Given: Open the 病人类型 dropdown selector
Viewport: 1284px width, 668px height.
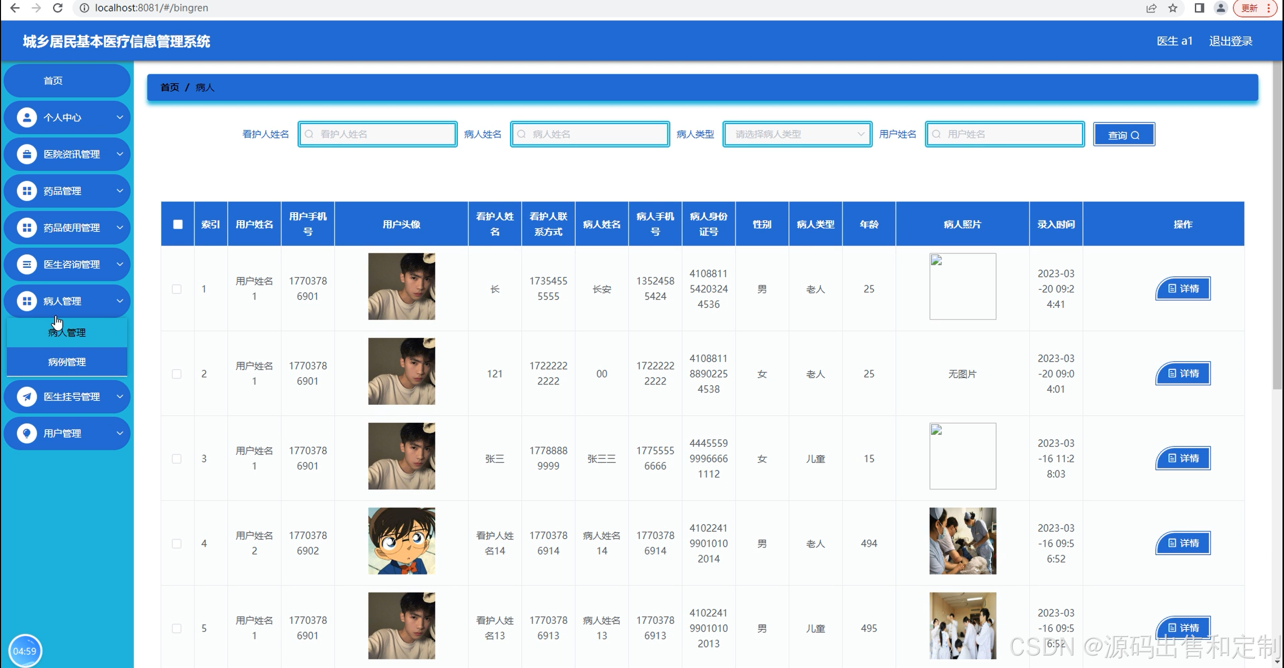Looking at the screenshot, I should [797, 134].
